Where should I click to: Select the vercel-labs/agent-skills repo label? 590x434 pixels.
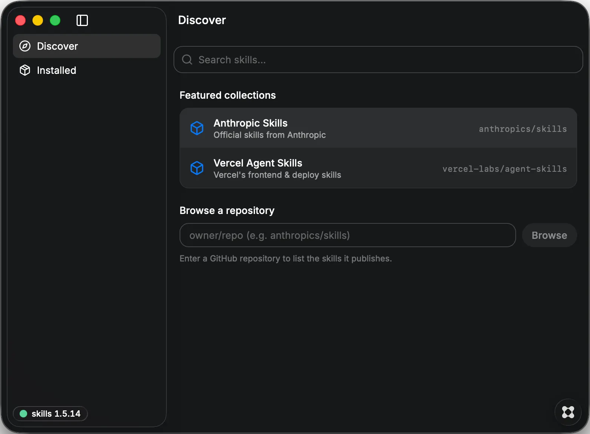tap(505, 169)
